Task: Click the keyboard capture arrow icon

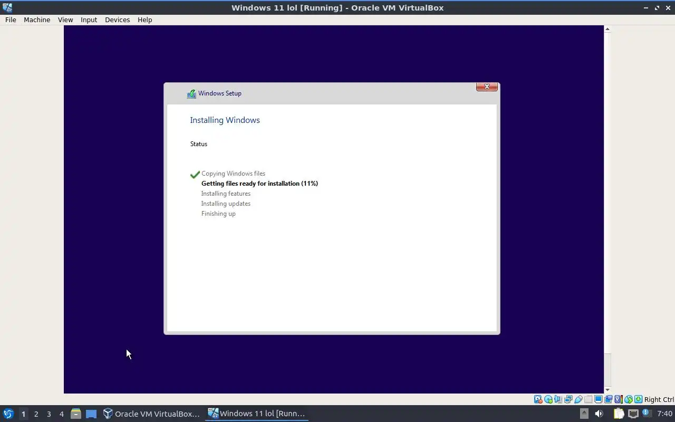Action: (639, 399)
